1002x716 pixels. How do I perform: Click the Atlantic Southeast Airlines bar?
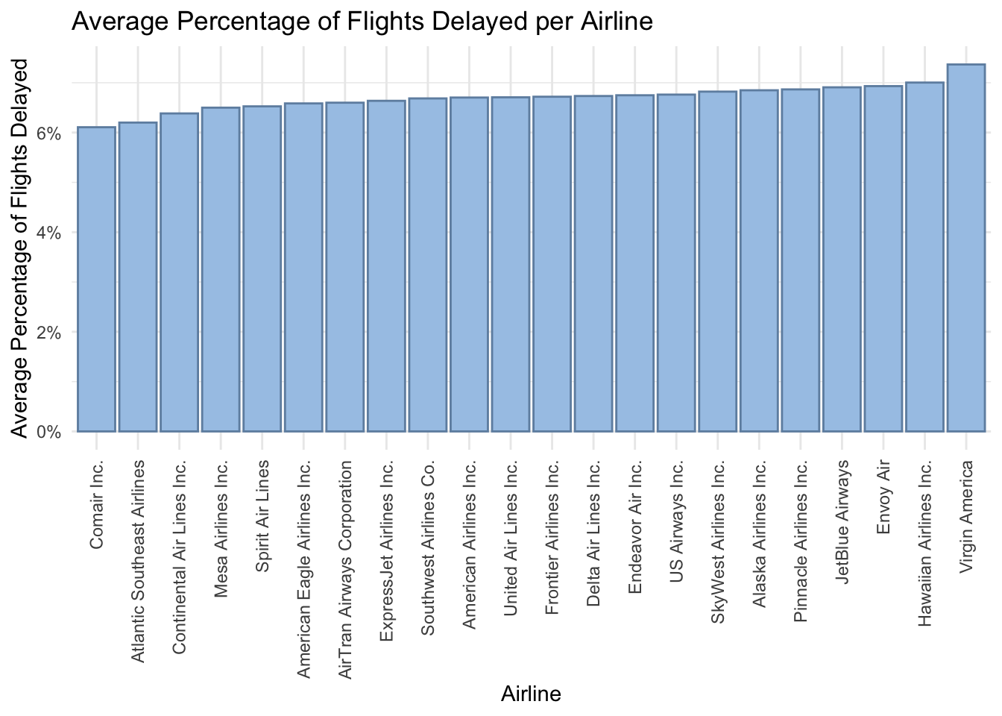click(x=138, y=277)
